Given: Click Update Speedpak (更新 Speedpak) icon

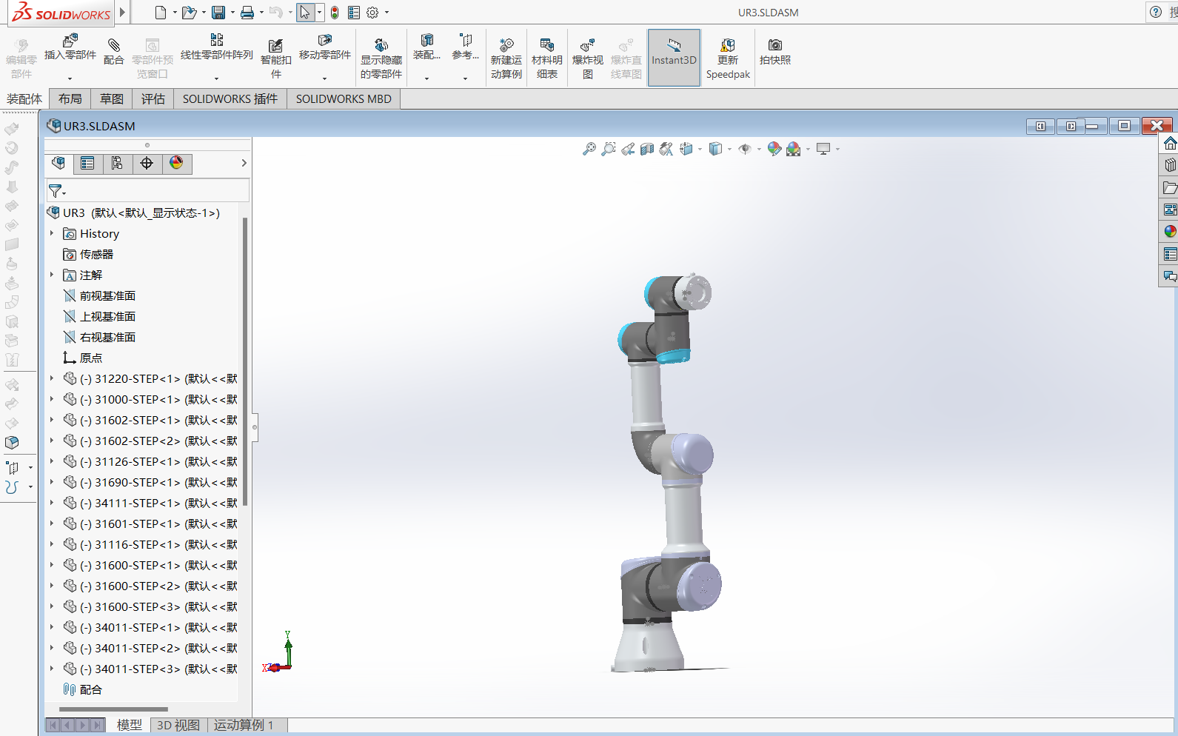Looking at the screenshot, I should pyautogui.click(x=728, y=45).
